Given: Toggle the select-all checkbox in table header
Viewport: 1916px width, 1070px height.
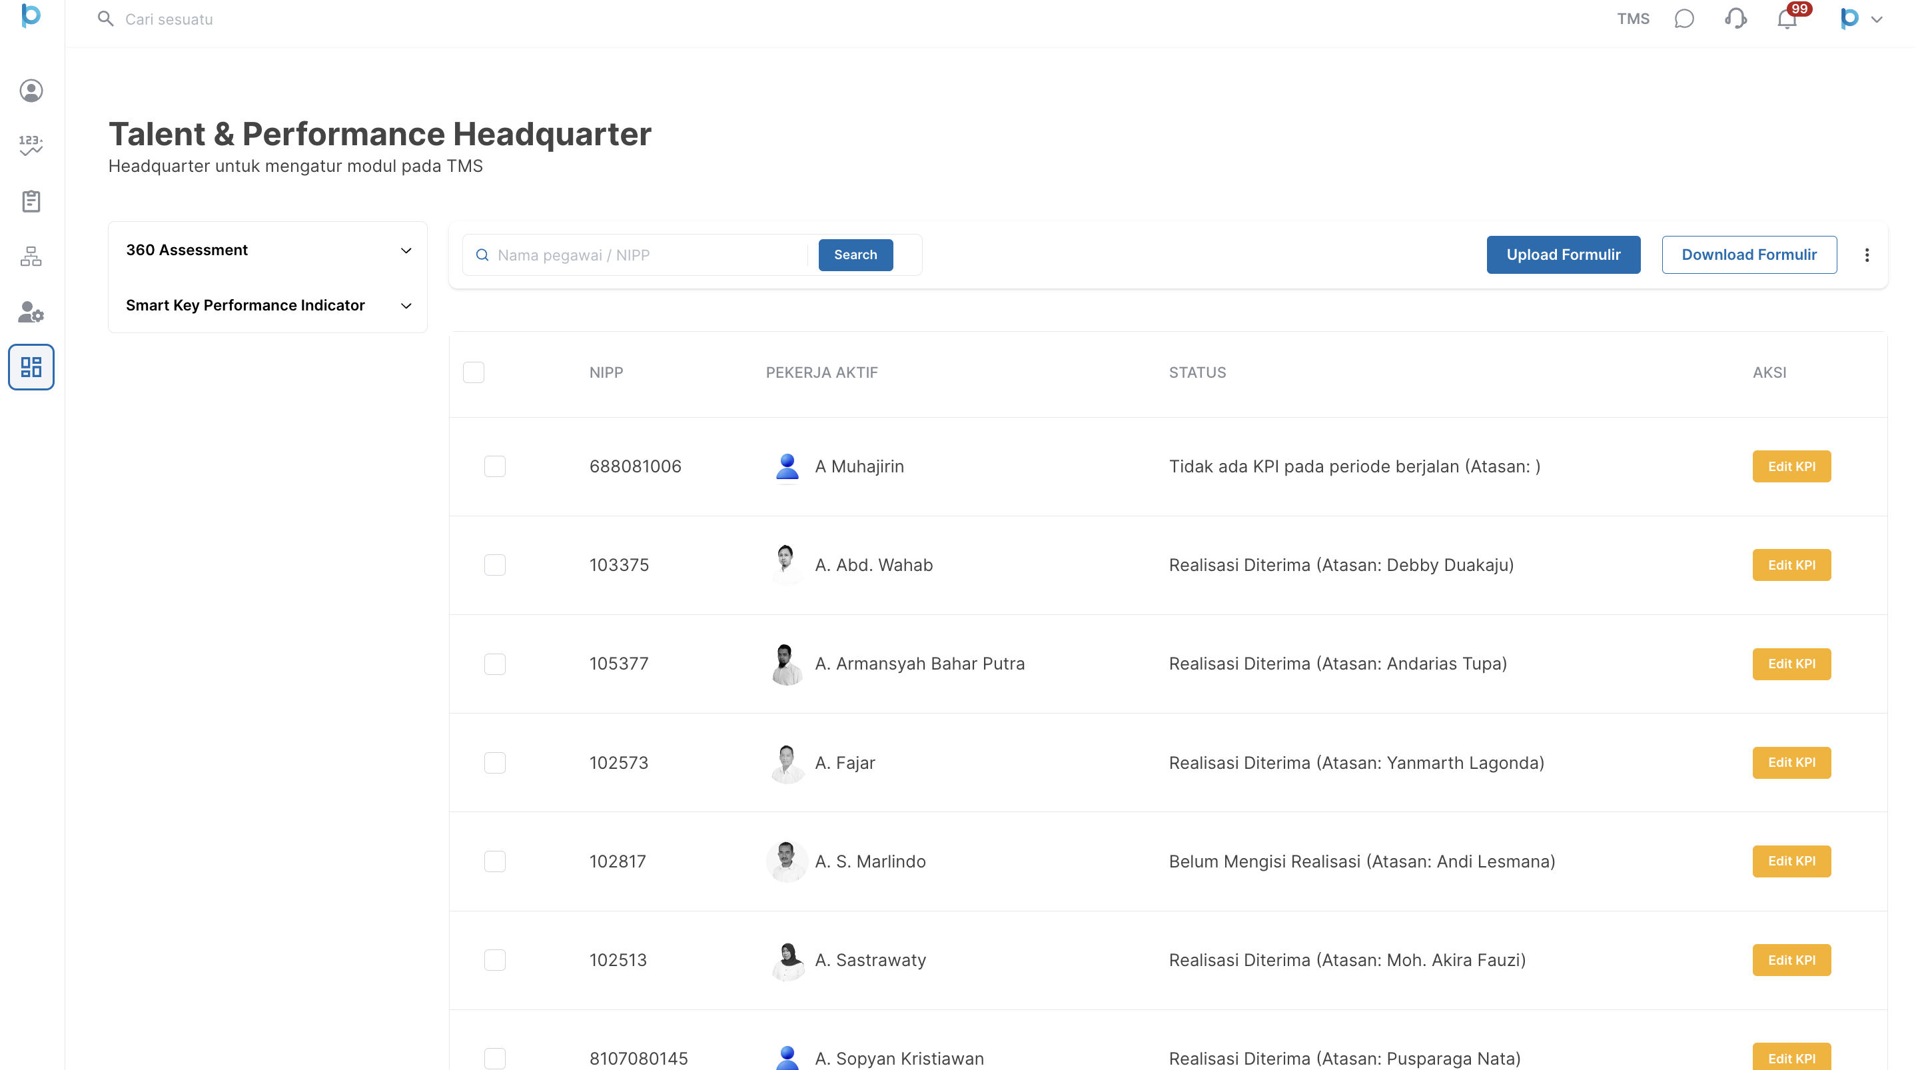Looking at the screenshot, I should (x=473, y=372).
